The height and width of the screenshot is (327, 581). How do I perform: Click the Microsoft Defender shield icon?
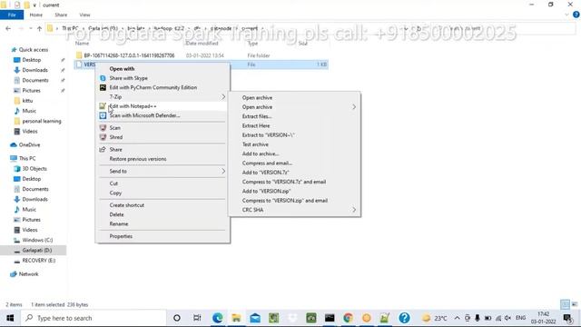(103, 115)
